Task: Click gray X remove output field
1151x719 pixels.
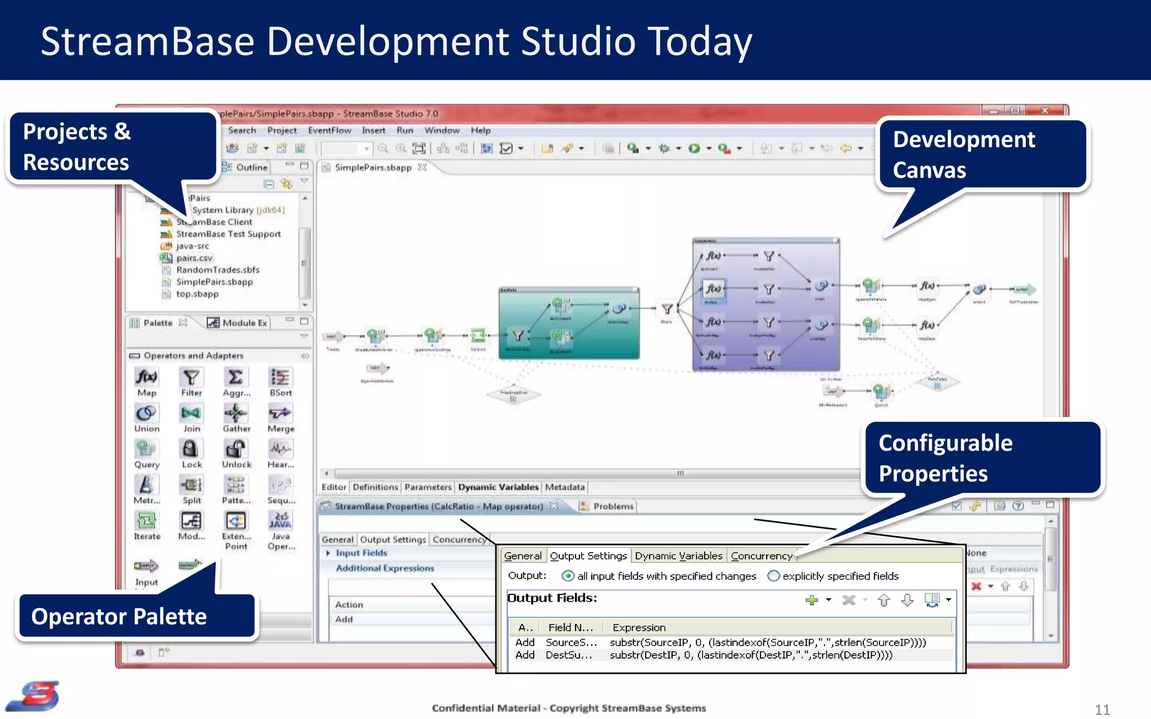Action: [x=849, y=600]
